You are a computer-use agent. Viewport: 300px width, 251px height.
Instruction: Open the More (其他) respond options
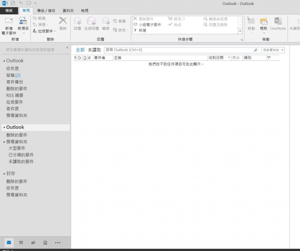tap(120, 30)
